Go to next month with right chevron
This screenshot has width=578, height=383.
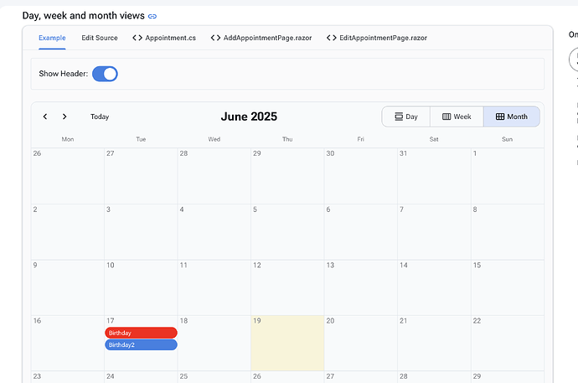click(x=65, y=116)
